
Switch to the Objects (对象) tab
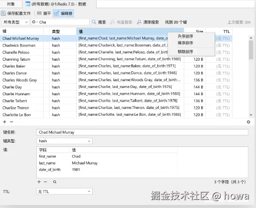click(x=11, y=4)
